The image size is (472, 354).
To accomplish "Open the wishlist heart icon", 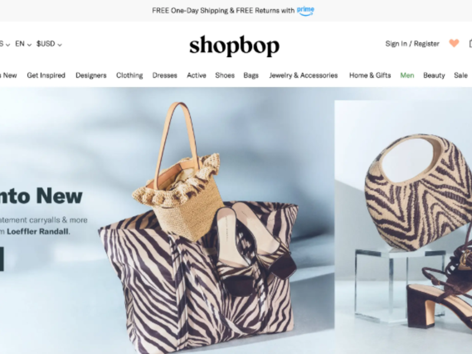I will point(454,43).
